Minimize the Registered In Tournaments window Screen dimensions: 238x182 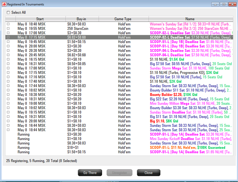(215, 4)
